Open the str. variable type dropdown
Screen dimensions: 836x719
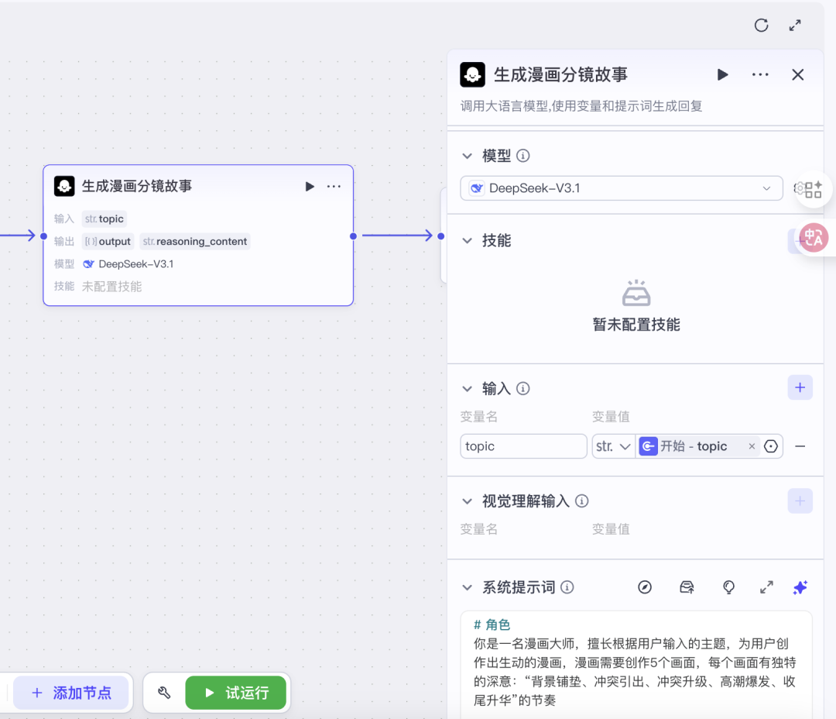[614, 446]
